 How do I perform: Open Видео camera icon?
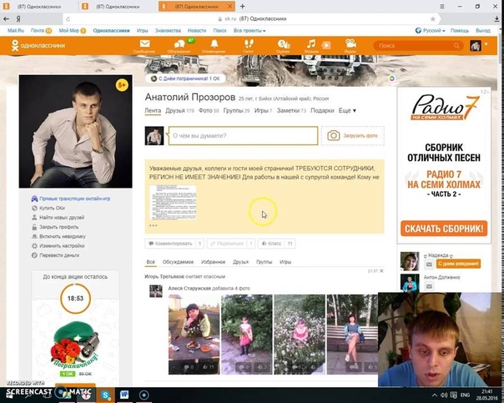pos(350,43)
